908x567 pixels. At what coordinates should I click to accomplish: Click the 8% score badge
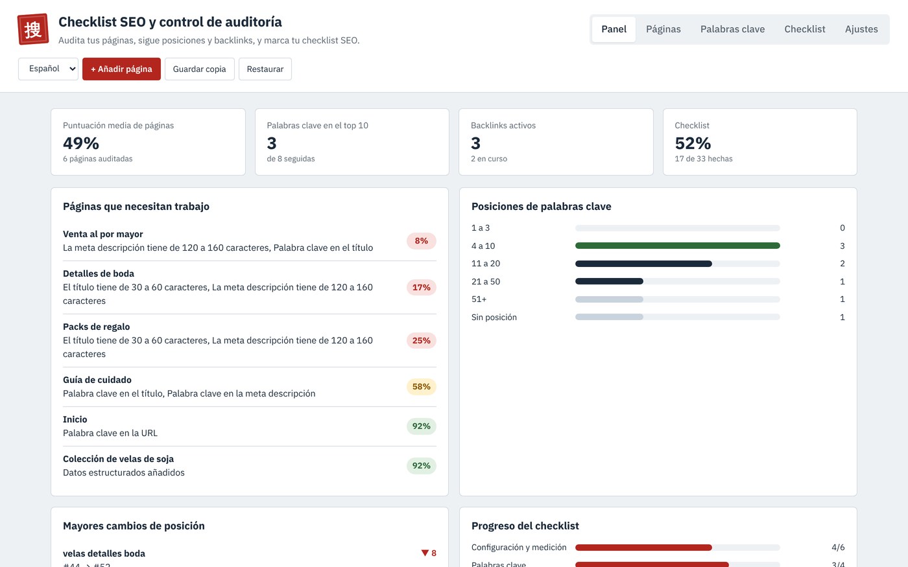pos(422,241)
